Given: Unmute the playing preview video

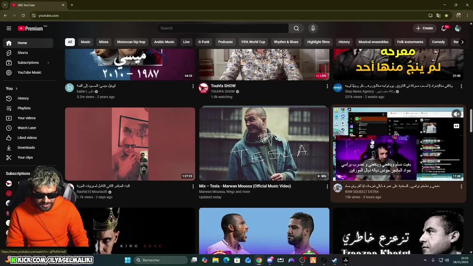Looking at the screenshot, I should tap(457, 114).
